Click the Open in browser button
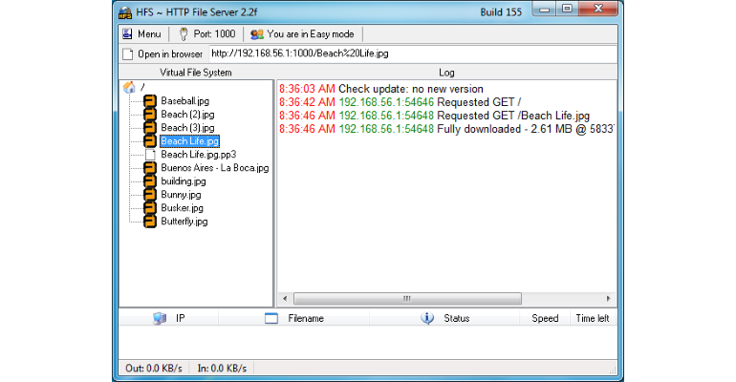736x382 pixels. pyautogui.click(x=162, y=54)
